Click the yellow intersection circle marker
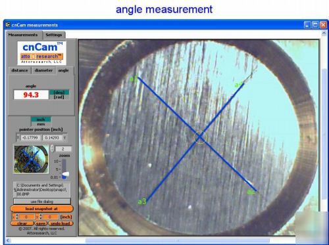 200,137
